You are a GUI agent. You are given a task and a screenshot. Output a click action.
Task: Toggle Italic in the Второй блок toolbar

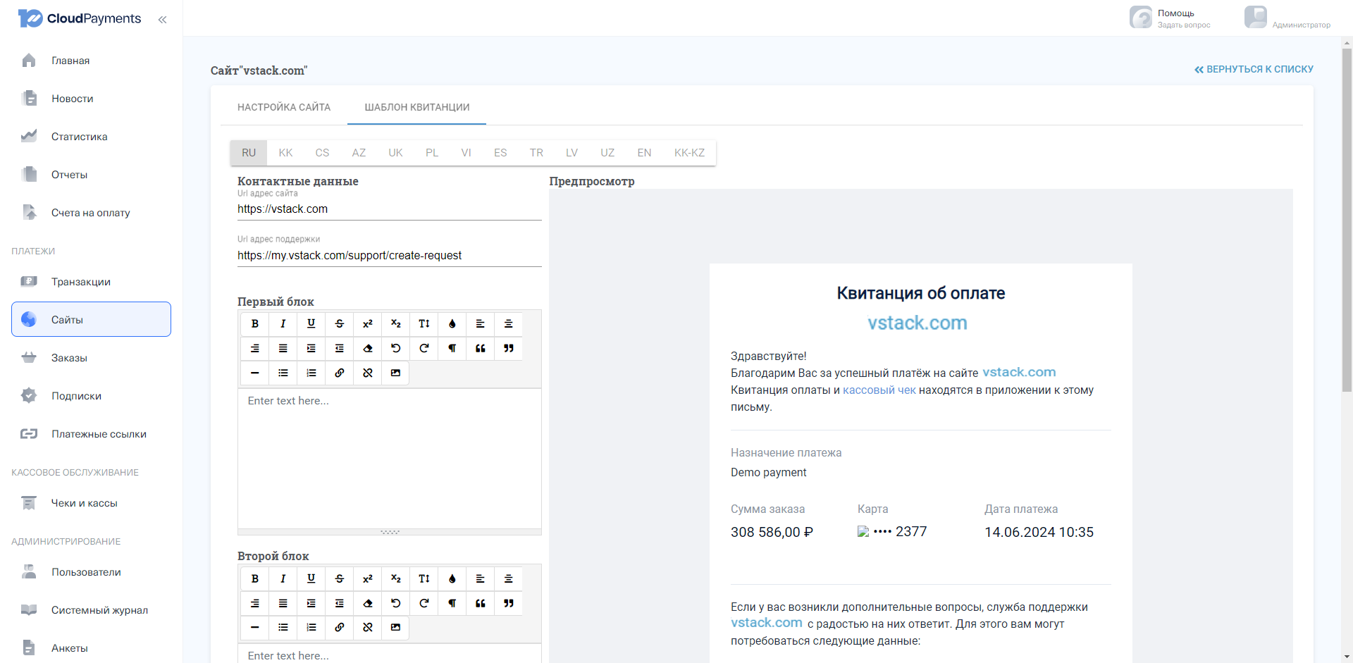283,578
